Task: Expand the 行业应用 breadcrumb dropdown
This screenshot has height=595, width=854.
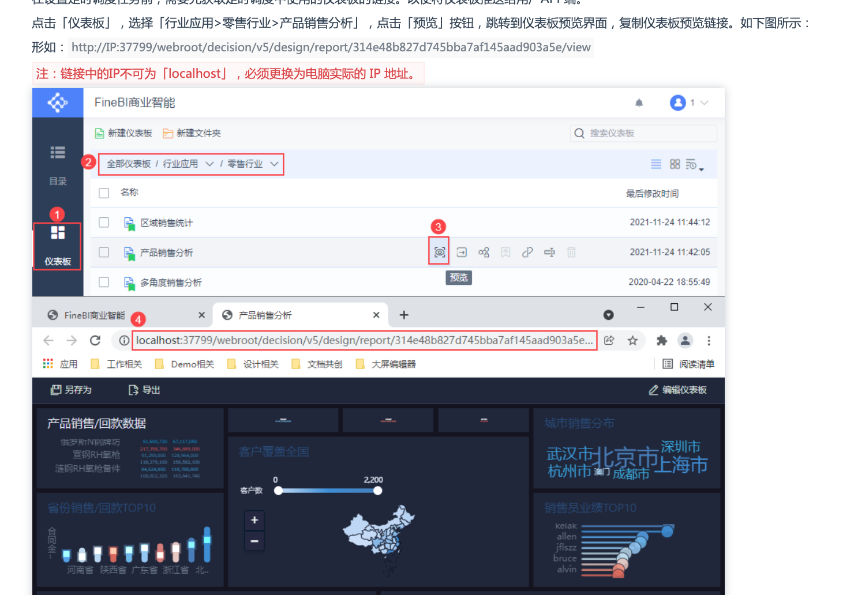Action: 209,164
